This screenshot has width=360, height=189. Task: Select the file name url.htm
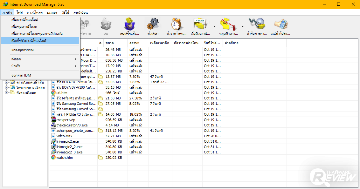tap(62, 93)
